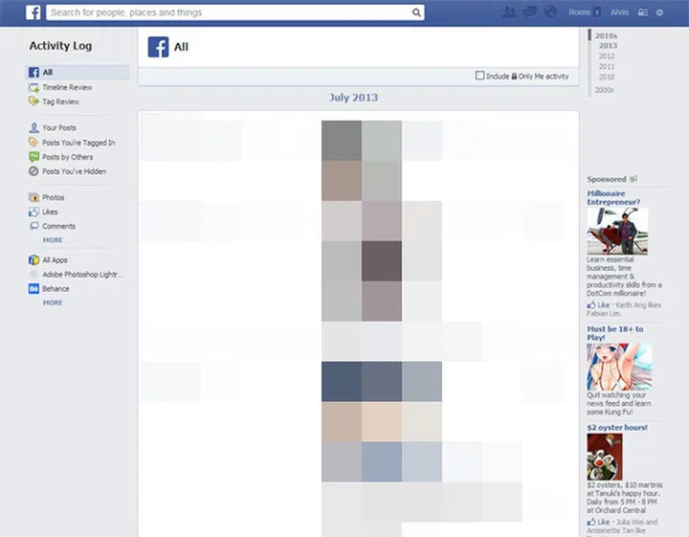Open the settings gear menu
The image size is (689, 537).
[659, 12]
